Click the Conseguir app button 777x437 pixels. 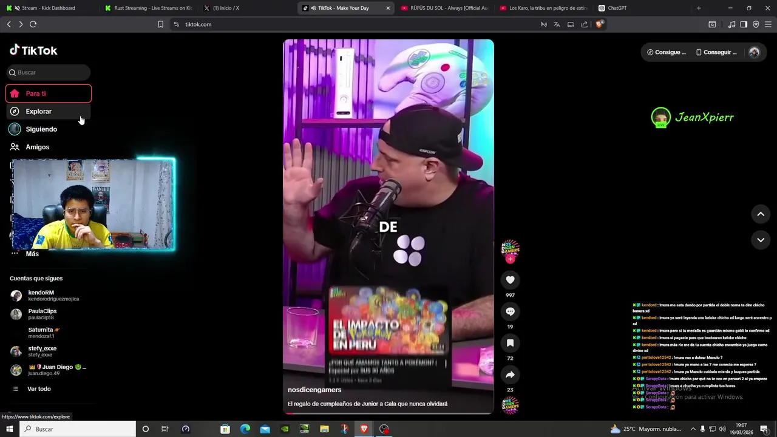[x=716, y=52]
